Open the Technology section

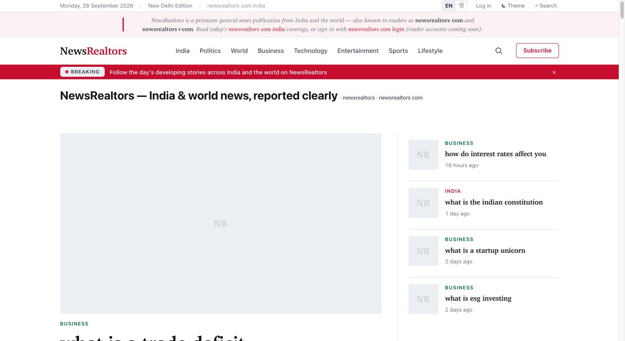310,51
